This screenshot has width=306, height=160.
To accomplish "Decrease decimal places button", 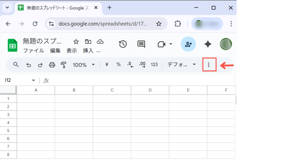I will [x=130, y=65].
